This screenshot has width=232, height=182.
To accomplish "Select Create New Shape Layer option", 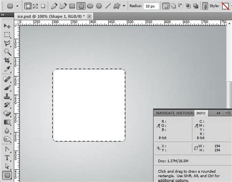I will pos(166,6).
